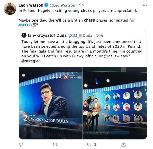This screenshot has height=149, width=153.
Task: Retweet Leon Watson's post
Action: (55, 145)
